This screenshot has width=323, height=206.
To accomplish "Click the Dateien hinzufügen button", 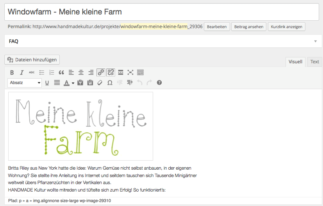I will (x=32, y=60).
